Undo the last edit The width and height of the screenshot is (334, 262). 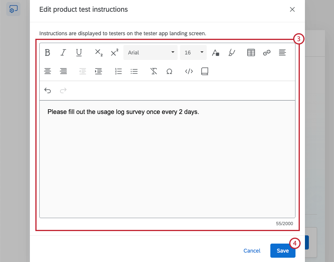pos(48,90)
